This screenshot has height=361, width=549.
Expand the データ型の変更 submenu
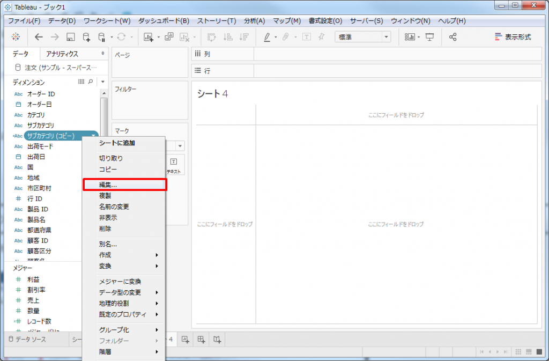124,292
